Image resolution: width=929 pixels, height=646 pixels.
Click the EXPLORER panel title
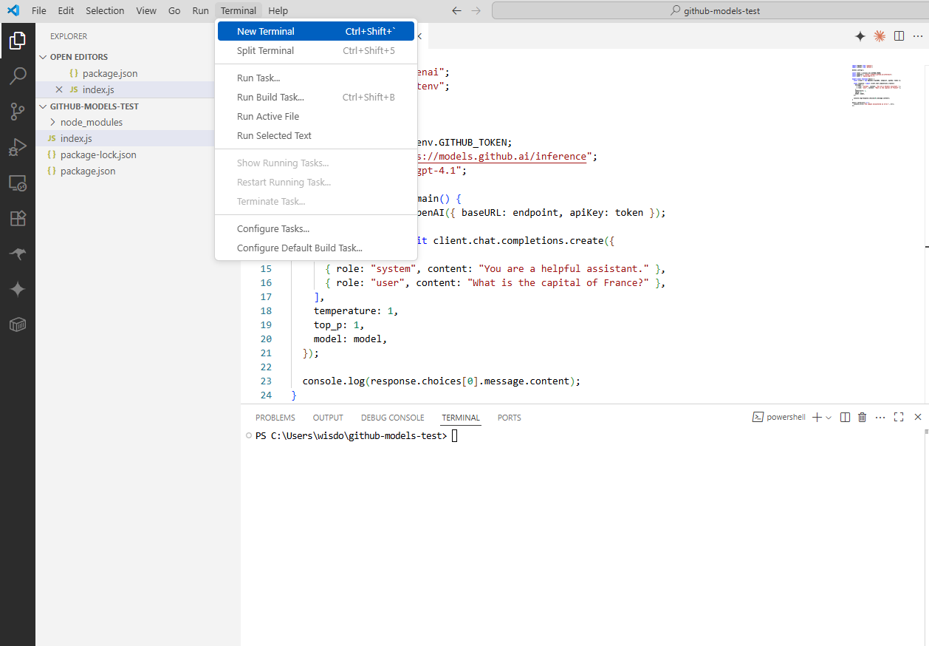tap(69, 36)
